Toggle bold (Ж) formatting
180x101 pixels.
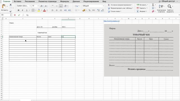tap(18, 10)
